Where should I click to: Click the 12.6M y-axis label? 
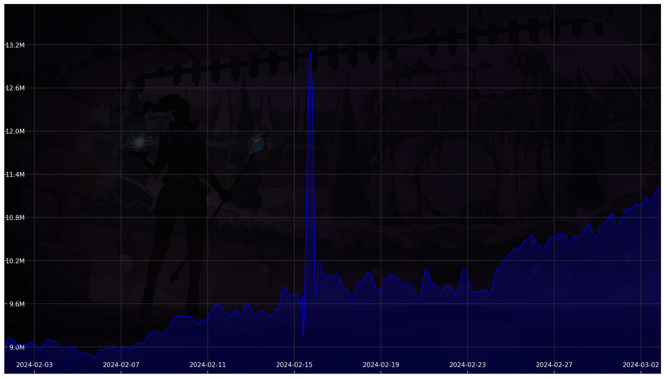pos(15,88)
